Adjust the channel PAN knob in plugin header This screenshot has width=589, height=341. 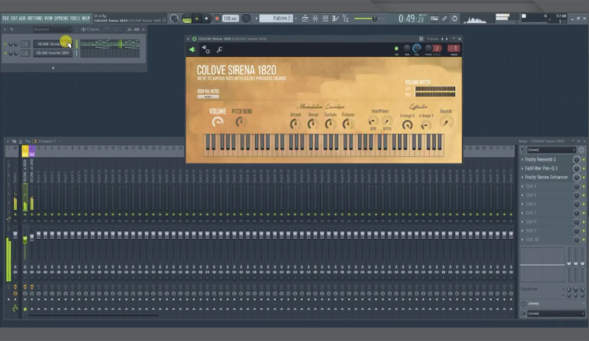(407, 49)
